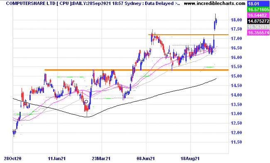Select the upper orange resistance line near 17.20
Screen dimensions: 270x163
pyautogui.click(x=188, y=35)
